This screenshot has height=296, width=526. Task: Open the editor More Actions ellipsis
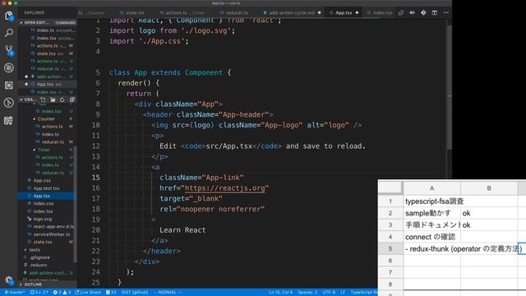click(x=445, y=13)
